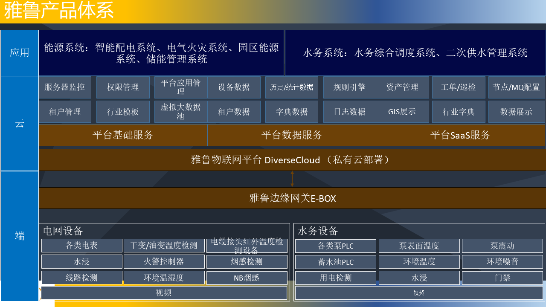The height and width of the screenshot is (307, 546).
Task: Click the 环境温度 box
Action: [419, 262]
